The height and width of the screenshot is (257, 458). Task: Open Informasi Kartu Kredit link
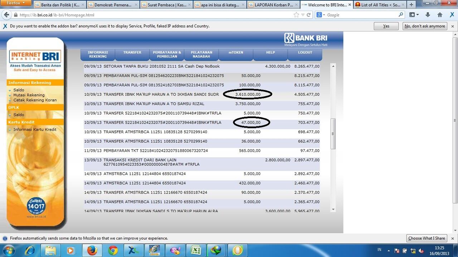pos(35,129)
